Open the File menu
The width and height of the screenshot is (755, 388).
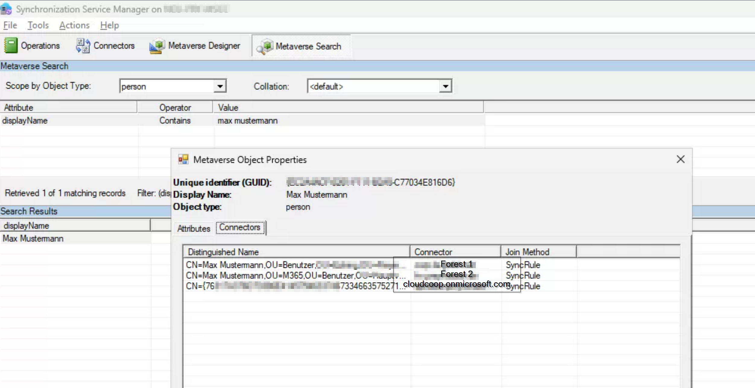pos(10,25)
